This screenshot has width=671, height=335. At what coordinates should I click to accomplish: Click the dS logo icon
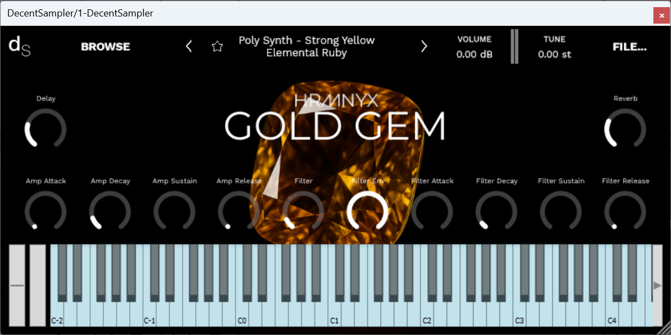19,46
